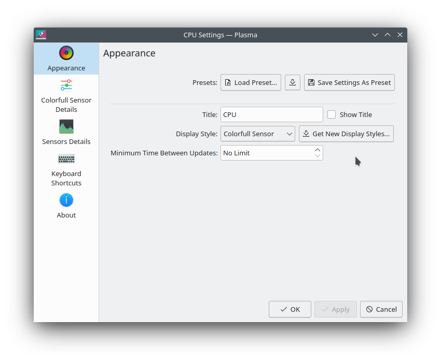This screenshot has width=441, height=362.
Task: Expand the Display Style dropdown
Action: [258, 134]
